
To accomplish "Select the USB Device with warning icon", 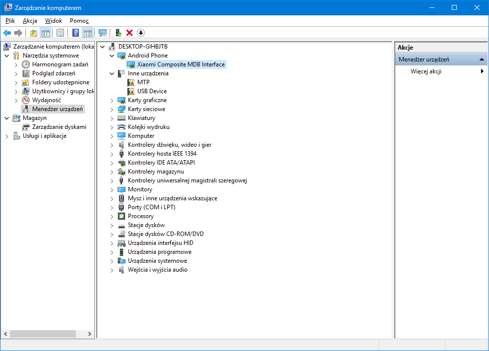I will (x=152, y=91).
